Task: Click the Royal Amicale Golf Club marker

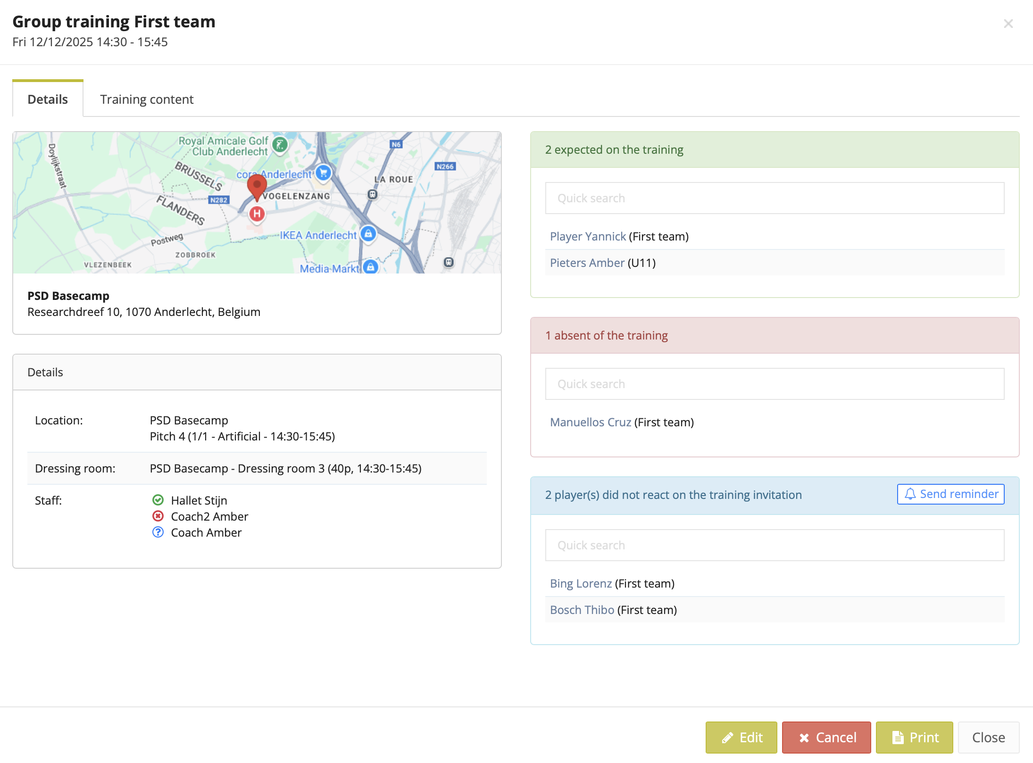Action: (x=280, y=144)
